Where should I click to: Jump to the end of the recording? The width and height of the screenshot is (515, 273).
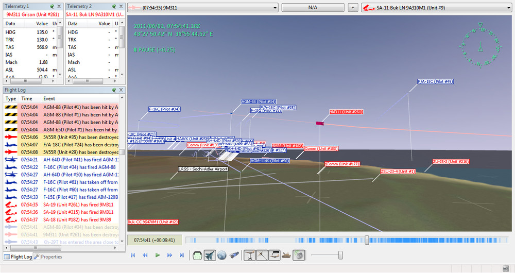[x=182, y=255]
